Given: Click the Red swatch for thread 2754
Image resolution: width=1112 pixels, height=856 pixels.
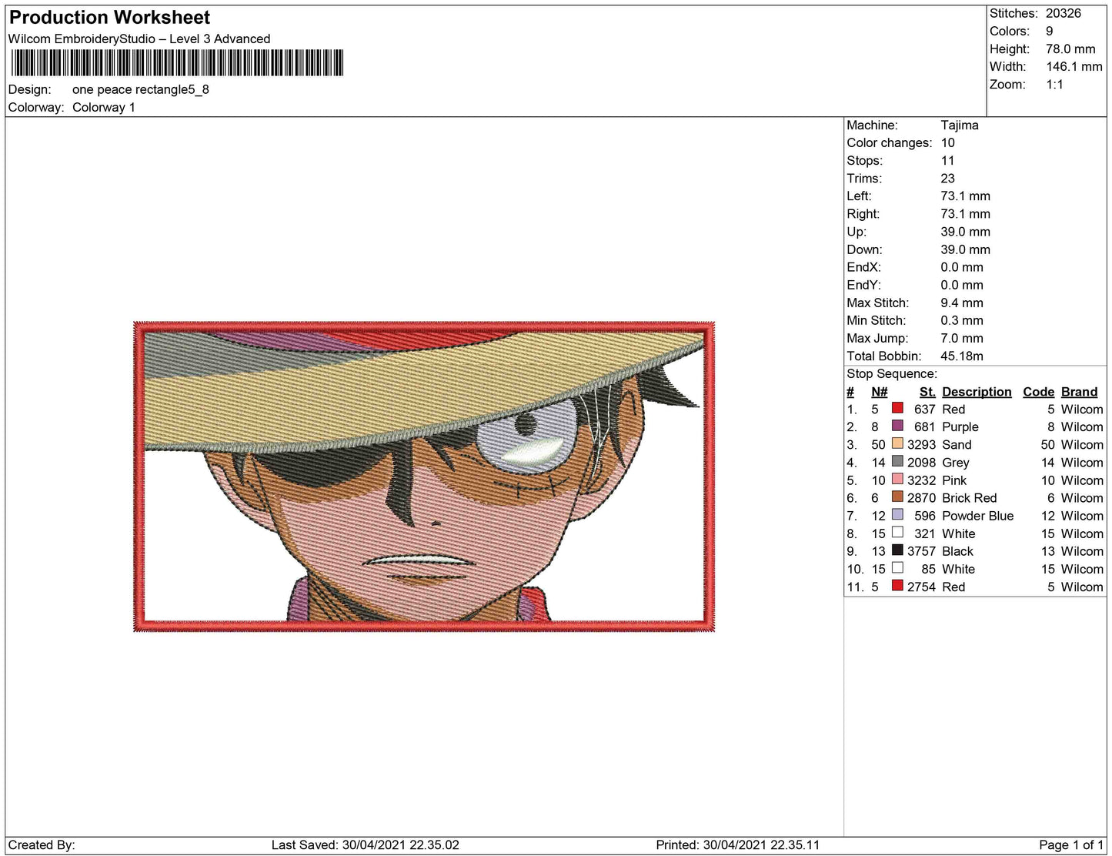Looking at the screenshot, I should [x=897, y=585].
